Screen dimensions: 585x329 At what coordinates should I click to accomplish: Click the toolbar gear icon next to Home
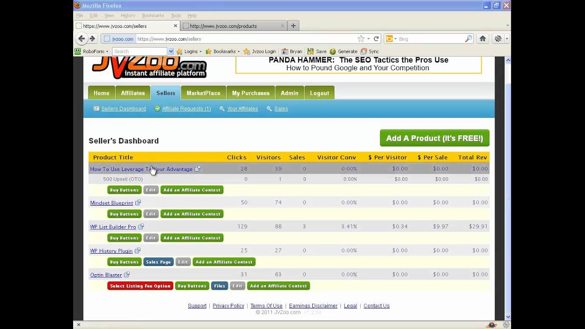[498, 39]
